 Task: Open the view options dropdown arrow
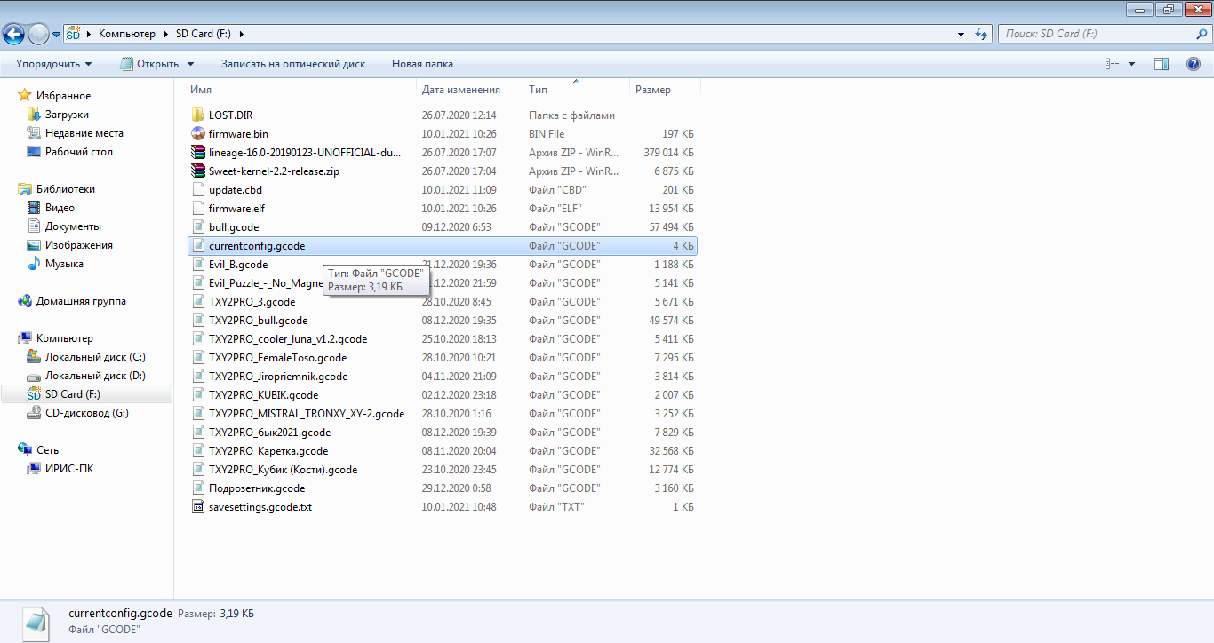[1131, 64]
